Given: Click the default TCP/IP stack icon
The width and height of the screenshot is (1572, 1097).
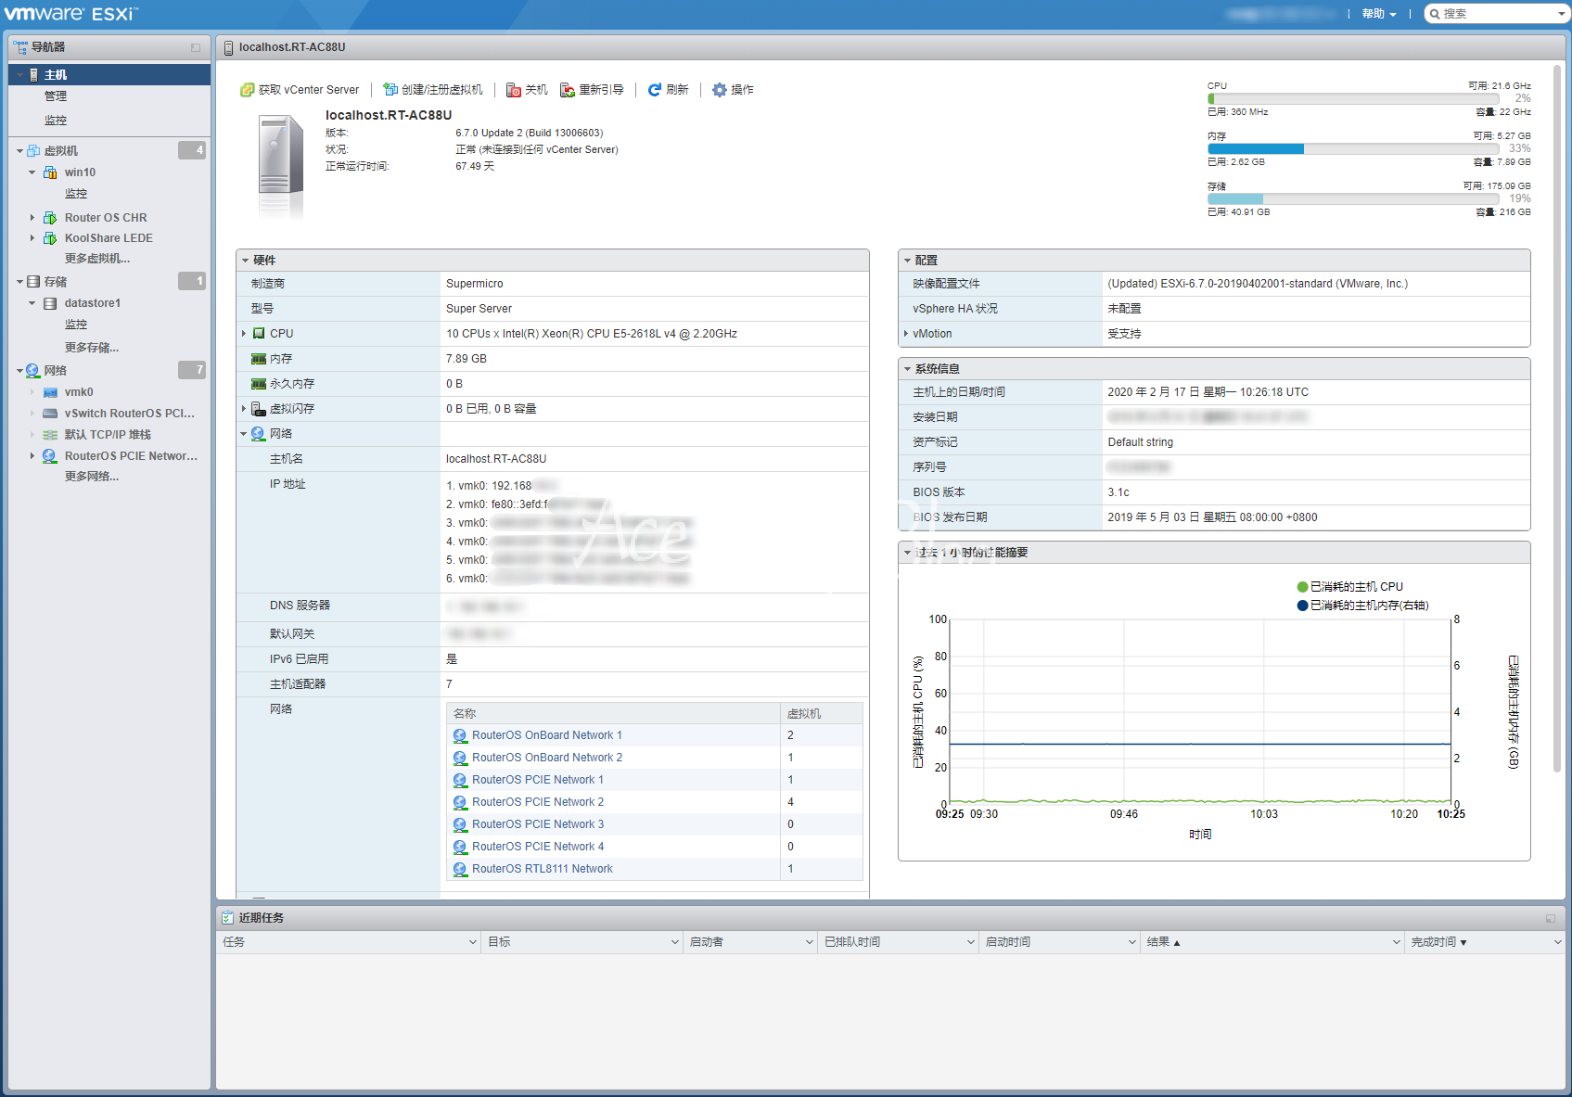Looking at the screenshot, I should (x=50, y=435).
